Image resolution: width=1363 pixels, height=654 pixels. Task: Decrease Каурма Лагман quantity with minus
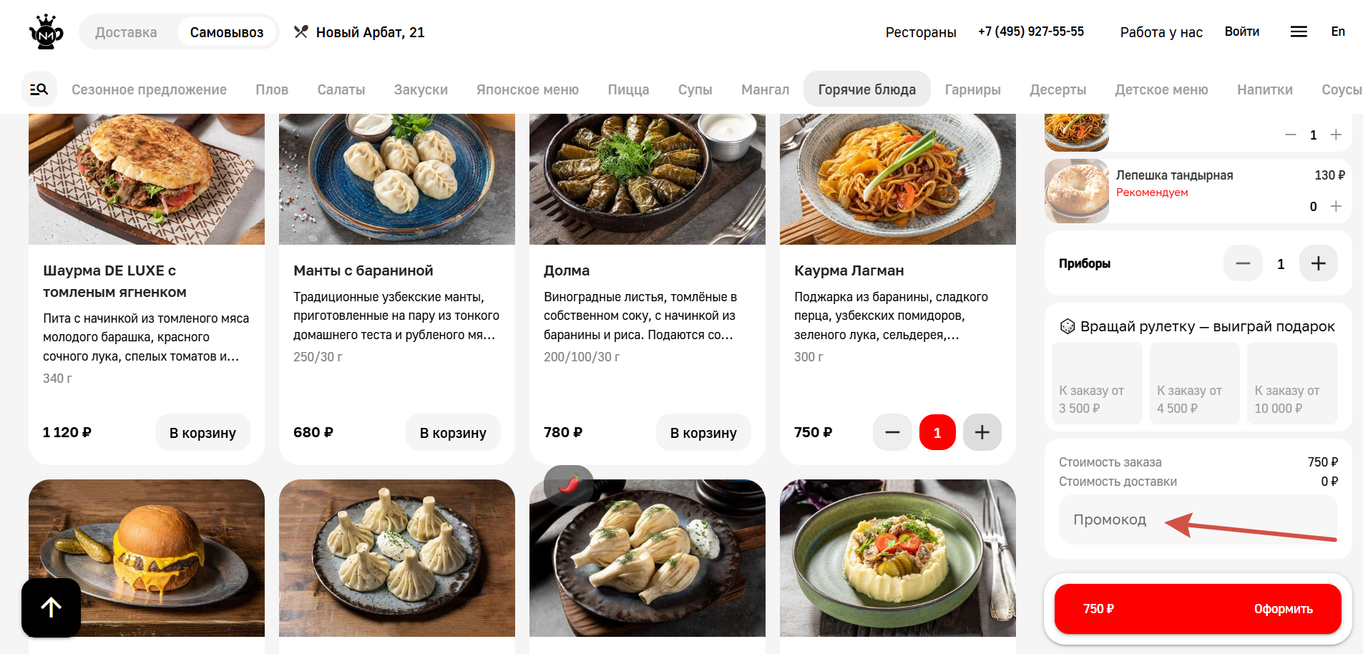[892, 432]
